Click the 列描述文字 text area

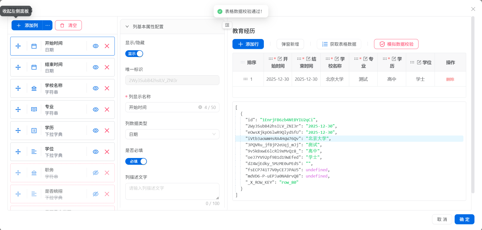(172, 191)
